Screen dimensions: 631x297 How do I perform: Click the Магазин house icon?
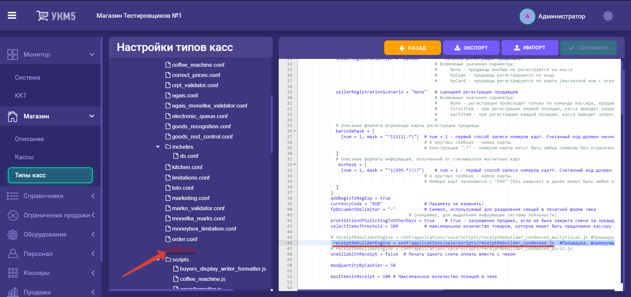12,116
